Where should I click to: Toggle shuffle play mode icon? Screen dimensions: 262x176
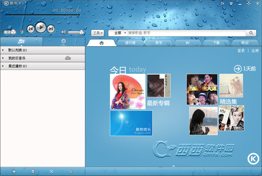coord(51,171)
